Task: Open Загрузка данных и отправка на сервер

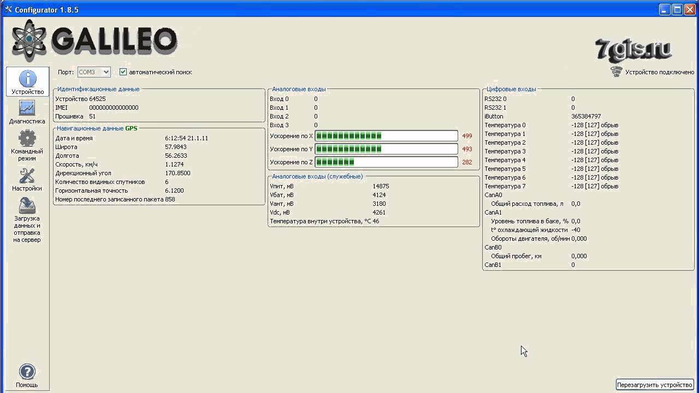Action: [x=27, y=206]
